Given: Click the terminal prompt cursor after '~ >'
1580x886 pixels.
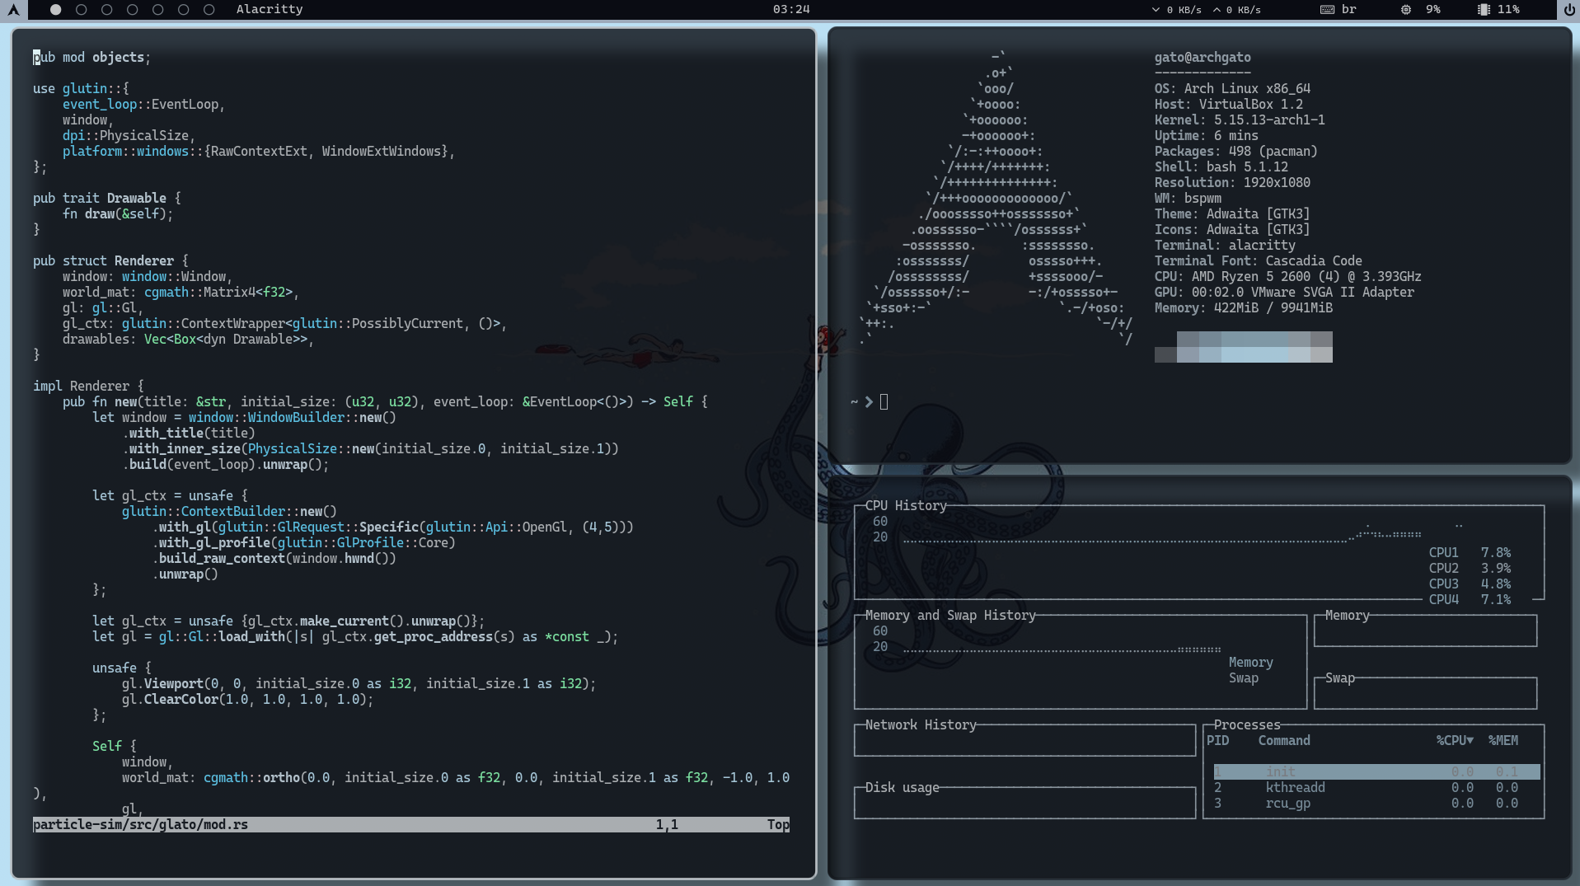Looking at the screenshot, I should [884, 401].
